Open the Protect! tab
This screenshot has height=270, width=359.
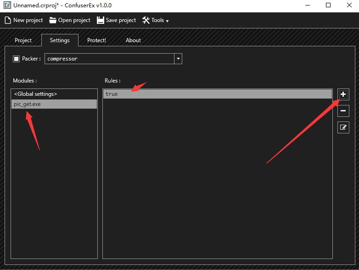tap(96, 40)
